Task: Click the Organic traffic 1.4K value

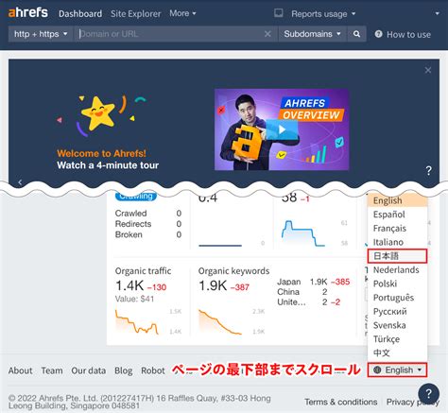Action: pyautogui.click(x=129, y=285)
